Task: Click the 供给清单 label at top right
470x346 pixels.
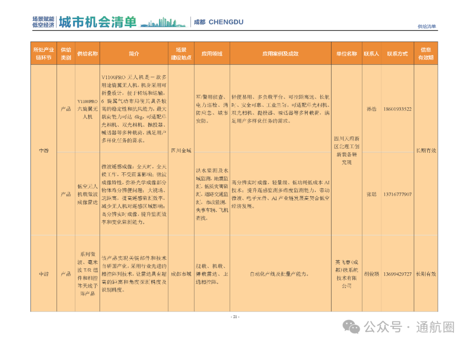Action: (427, 27)
